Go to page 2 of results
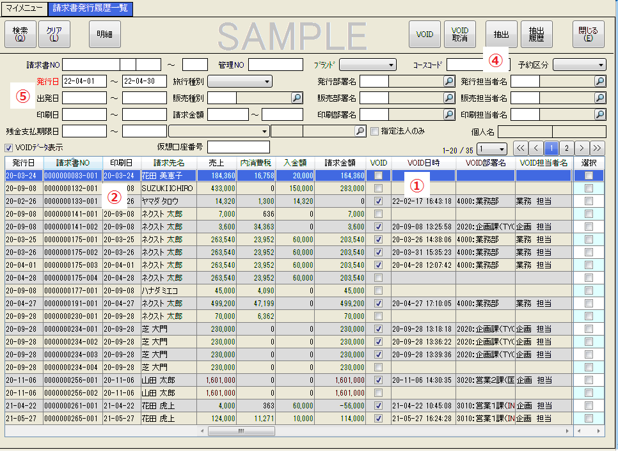This screenshot has height=457, width=618. 566,148
